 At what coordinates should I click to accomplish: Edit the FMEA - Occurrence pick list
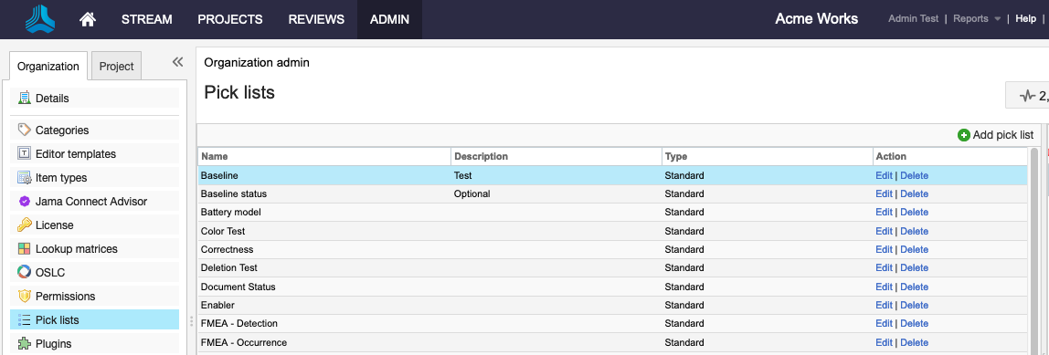[x=884, y=342]
